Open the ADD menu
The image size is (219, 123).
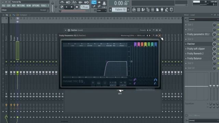[14, 5]
